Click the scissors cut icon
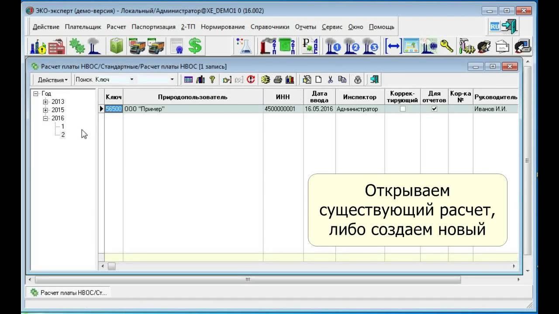Screen dimensions: 559x314 point(330,79)
